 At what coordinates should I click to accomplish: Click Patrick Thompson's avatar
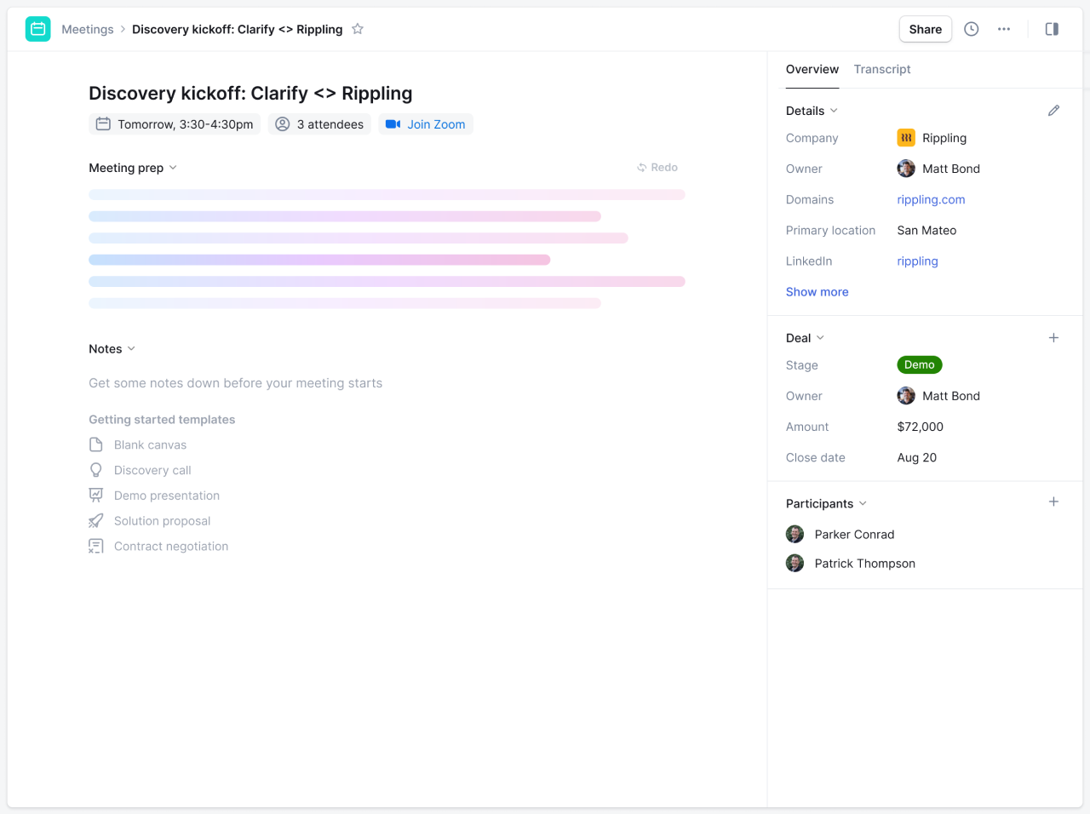(x=795, y=564)
